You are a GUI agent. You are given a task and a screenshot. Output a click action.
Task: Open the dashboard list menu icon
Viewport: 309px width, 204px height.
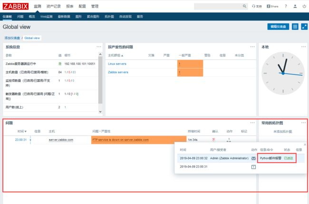tap(295, 27)
